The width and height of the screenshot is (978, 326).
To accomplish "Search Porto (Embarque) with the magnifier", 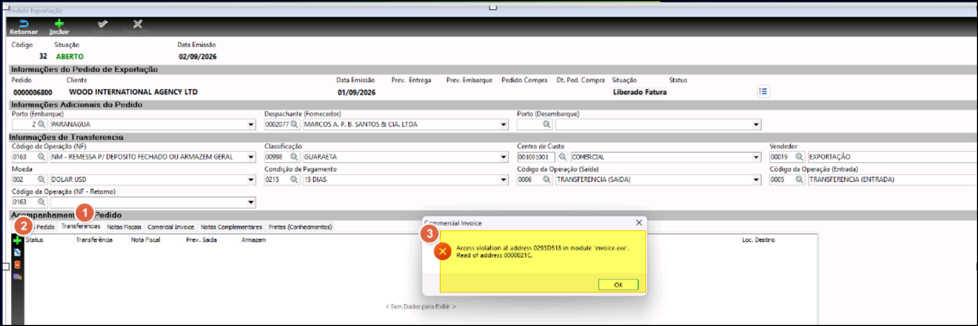I will 41,124.
